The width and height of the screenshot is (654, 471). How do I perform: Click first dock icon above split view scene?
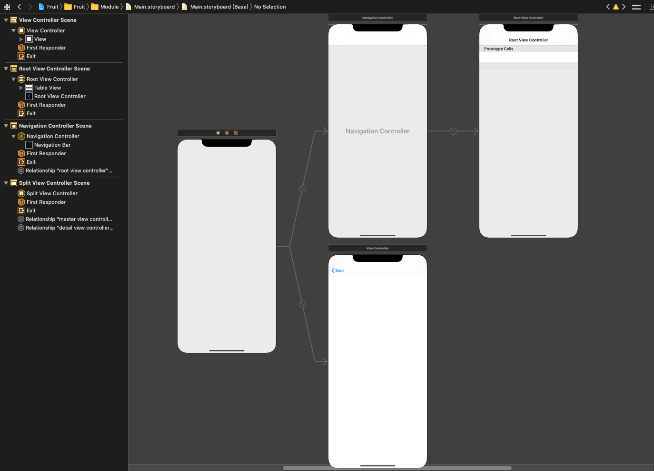coord(218,133)
